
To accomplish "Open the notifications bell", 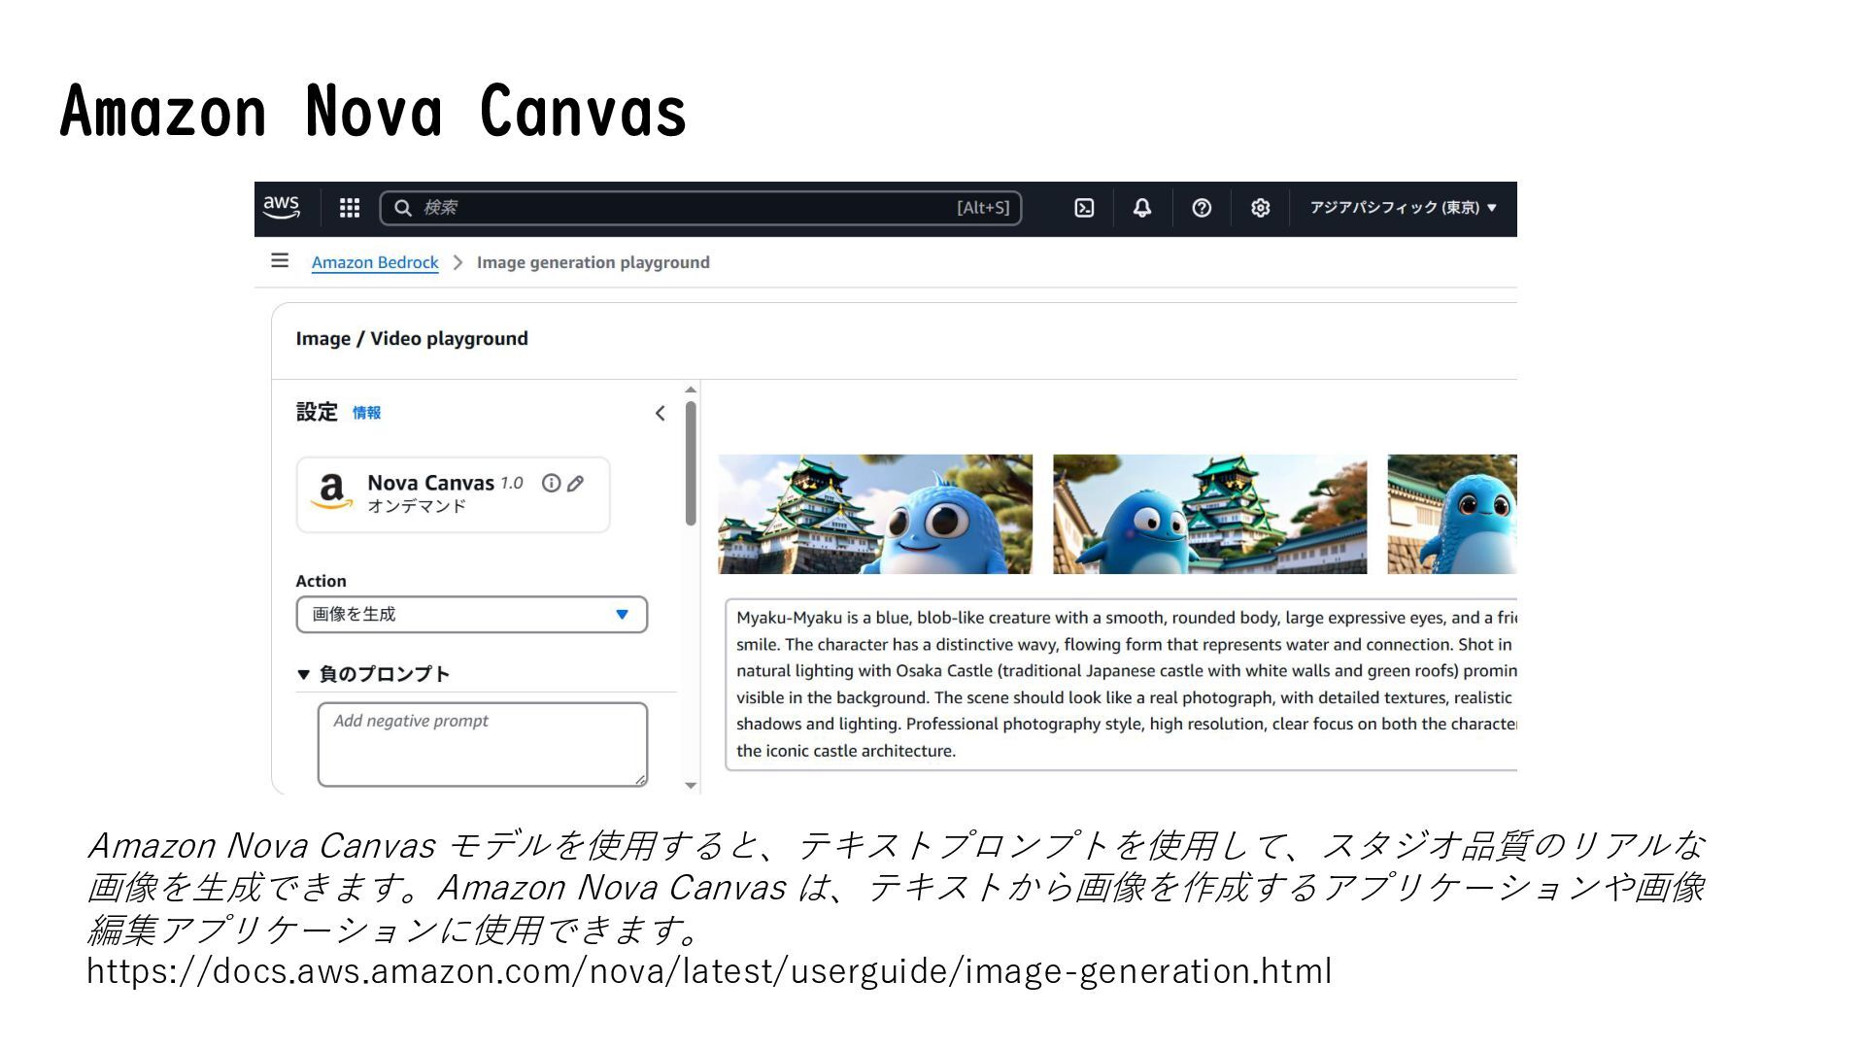I will (1142, 208).
